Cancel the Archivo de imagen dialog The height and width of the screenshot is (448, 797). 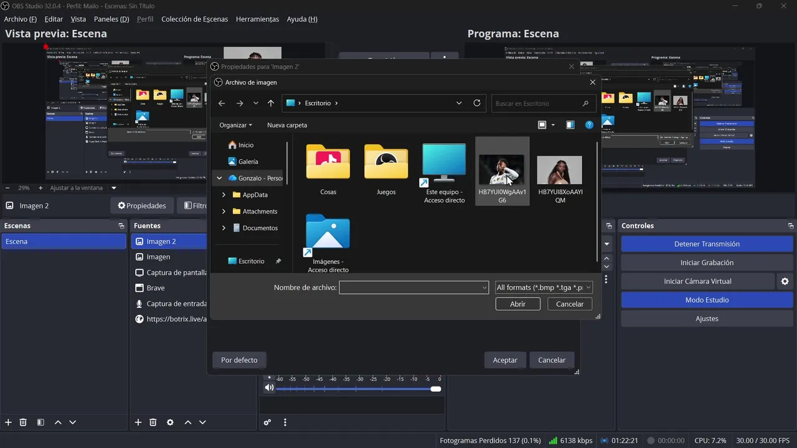tap(570, 304)
